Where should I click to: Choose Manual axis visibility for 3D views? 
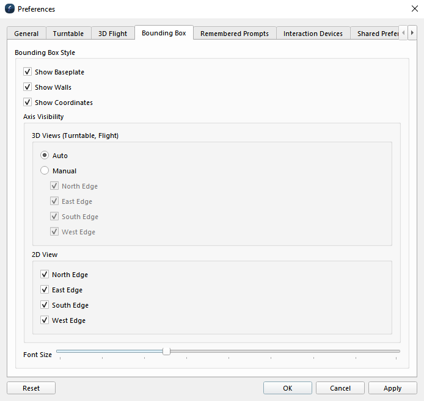click(x=45, y=171)
